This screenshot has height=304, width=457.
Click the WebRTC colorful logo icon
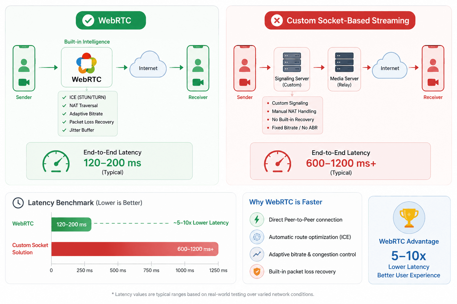click(x=87, y=63)
